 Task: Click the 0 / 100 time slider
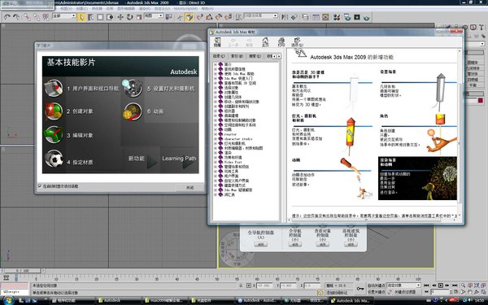pyautogui.click(x=23, y=271)
